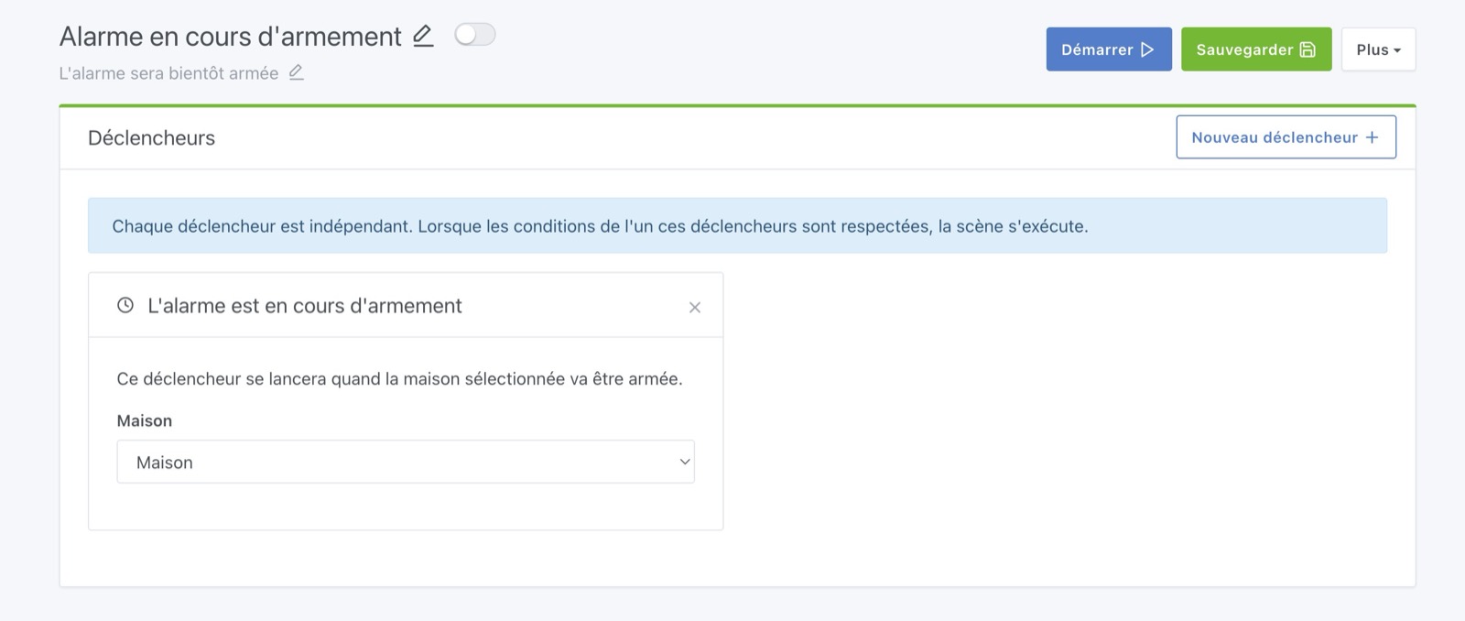Start the scene with Démarrer

(1109, 49)
